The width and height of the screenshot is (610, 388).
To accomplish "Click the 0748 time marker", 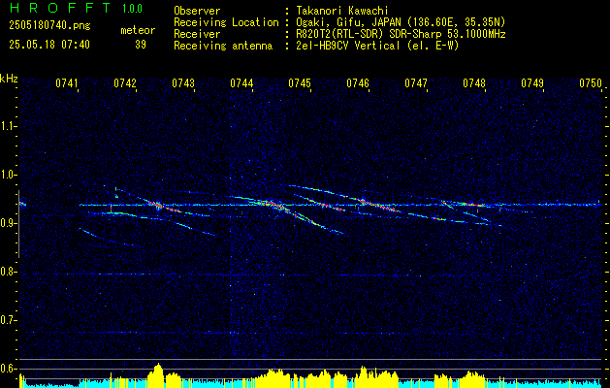I will click(x=474, y=83).
